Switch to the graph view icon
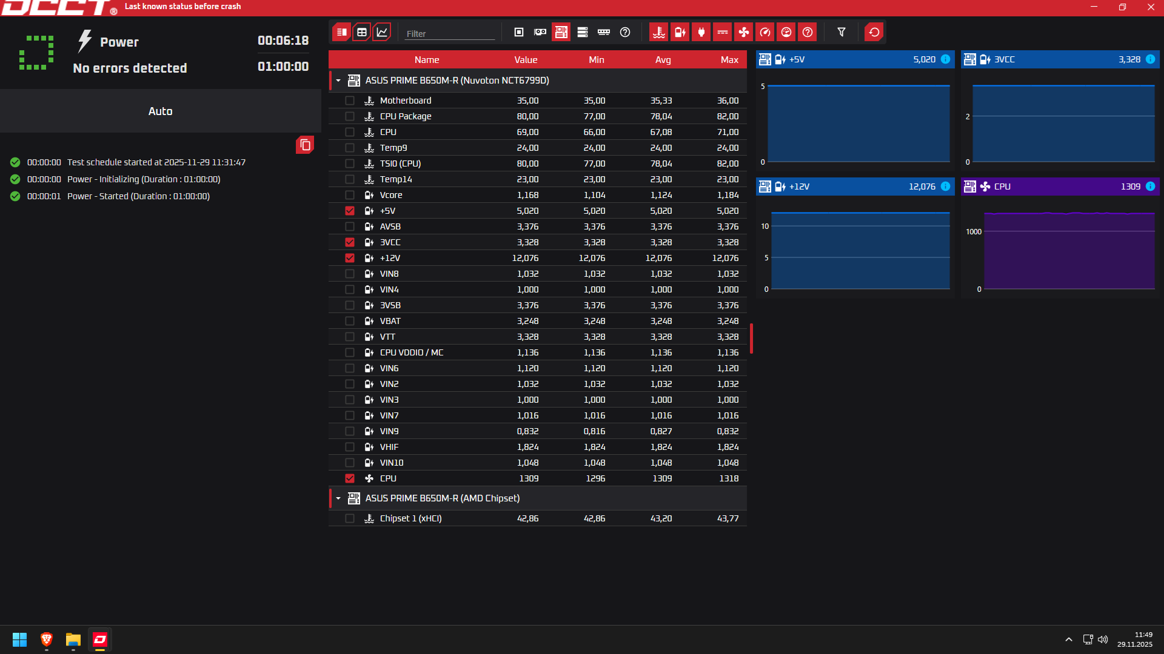 coord(382,32)
